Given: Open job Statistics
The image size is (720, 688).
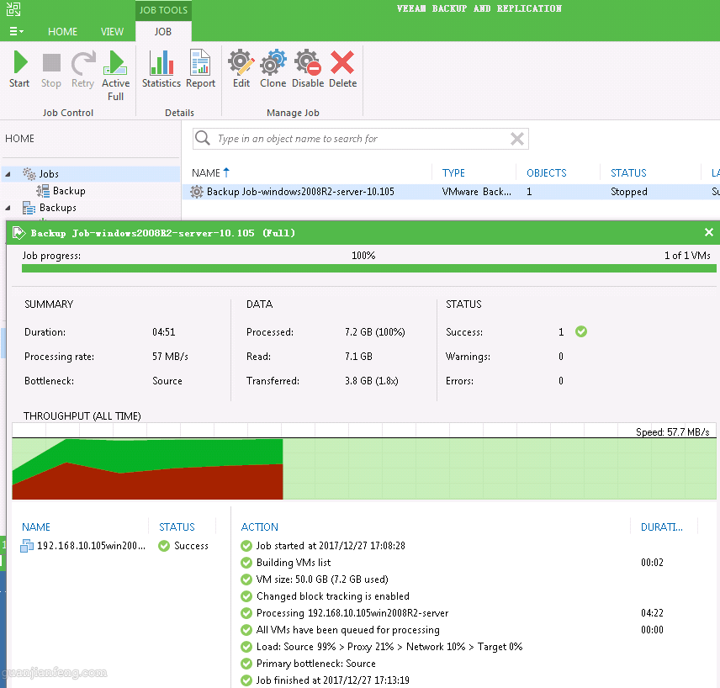Looking at the screenshot, I should point(161,69).
